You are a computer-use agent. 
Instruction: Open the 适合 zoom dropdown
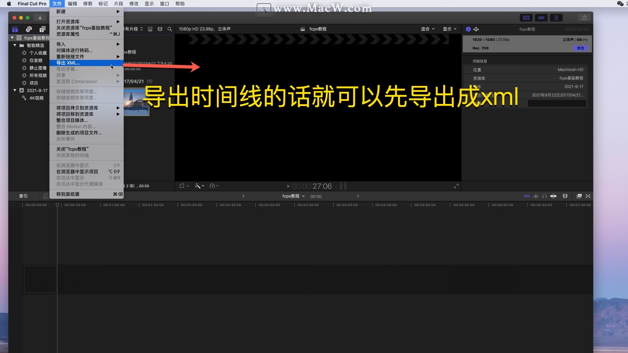[x=427, y=29]
